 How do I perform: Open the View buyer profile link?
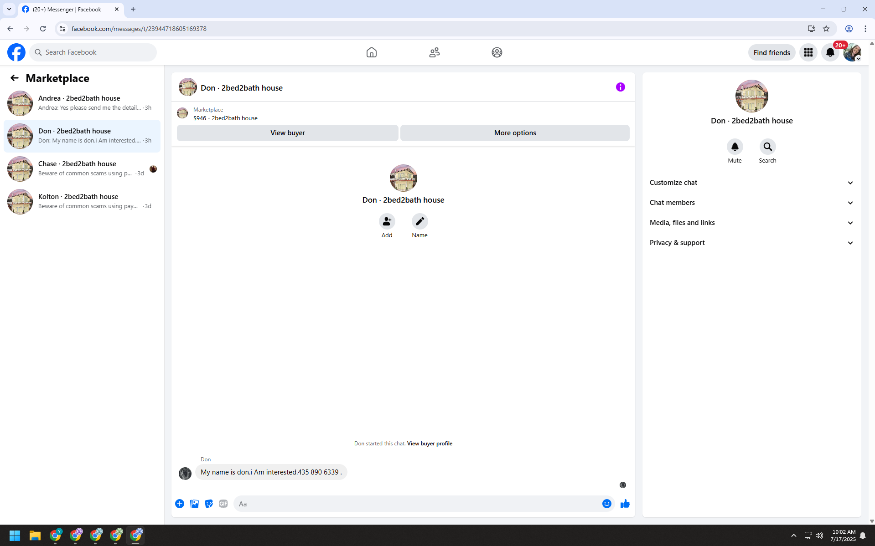[430, 444]
